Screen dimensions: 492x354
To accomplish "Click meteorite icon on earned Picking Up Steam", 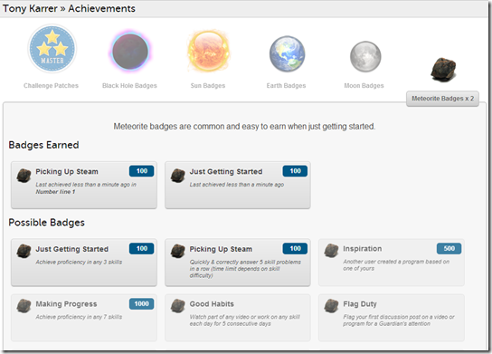I will tap(24, 176).
